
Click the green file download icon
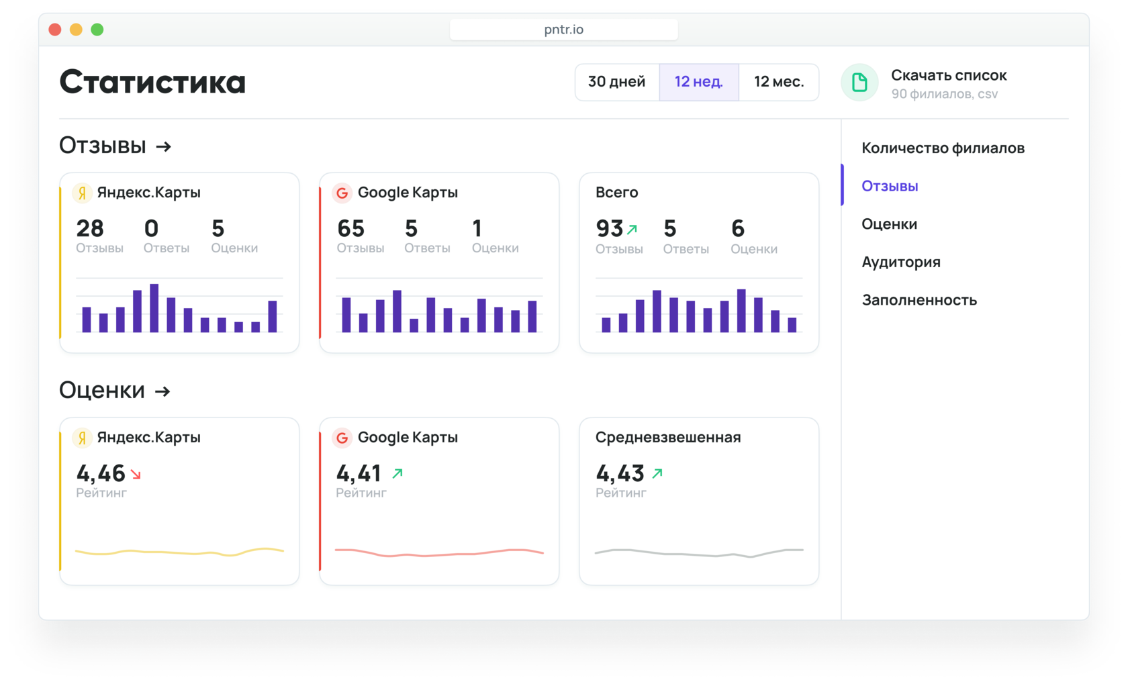click(859, 83)
